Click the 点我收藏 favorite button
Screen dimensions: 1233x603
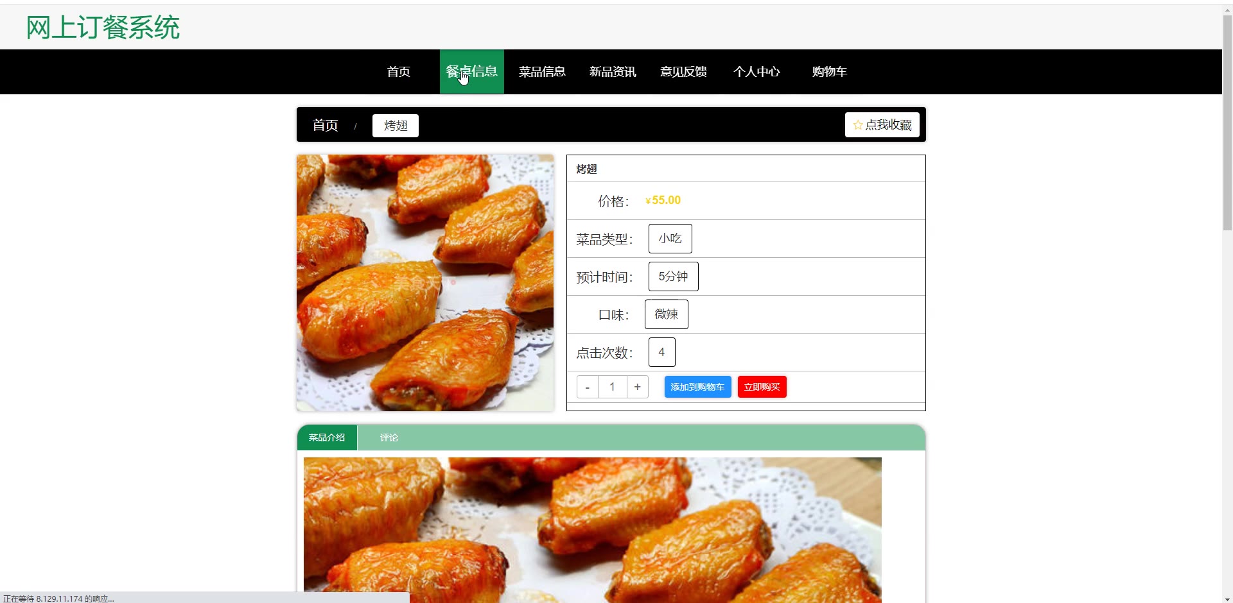(882, 125)
